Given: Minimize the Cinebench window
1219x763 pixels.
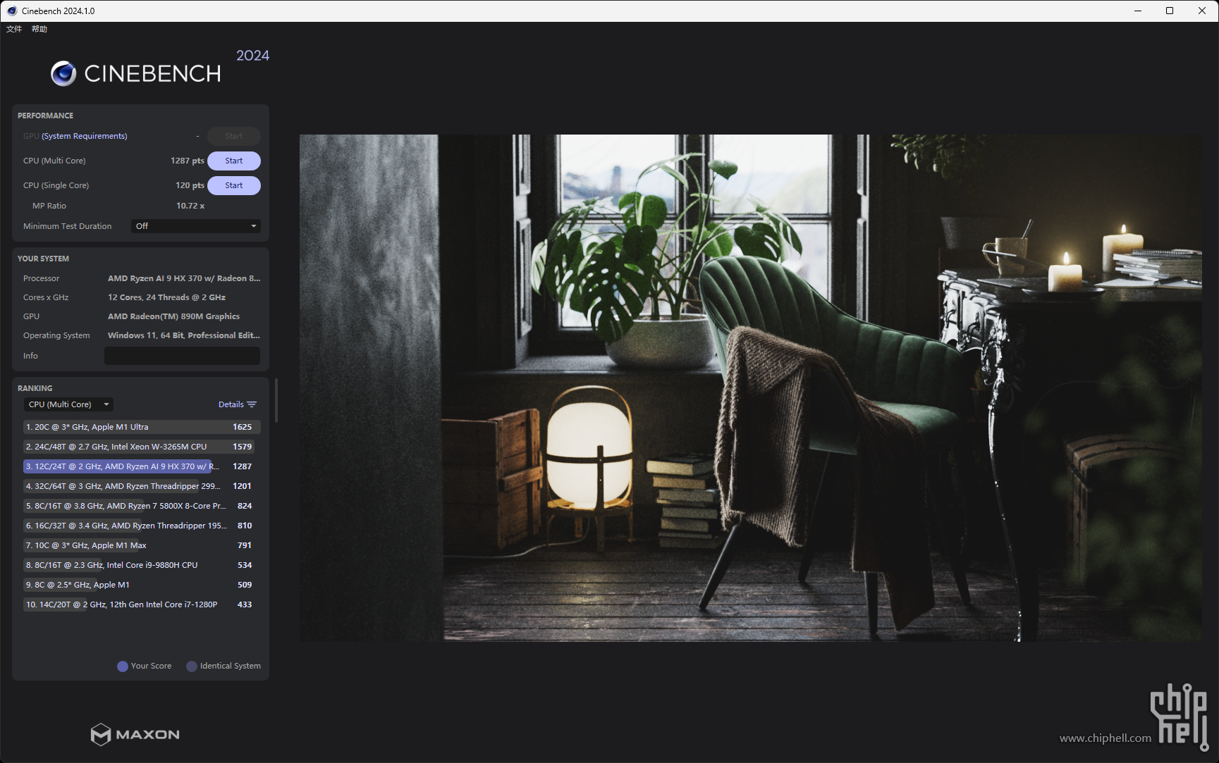Looking at the screenshot, I should (1138, 11).
